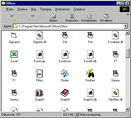This screenshot has height=118, width=131.
Task: Open the Правка menu
Action: [22, 9]
